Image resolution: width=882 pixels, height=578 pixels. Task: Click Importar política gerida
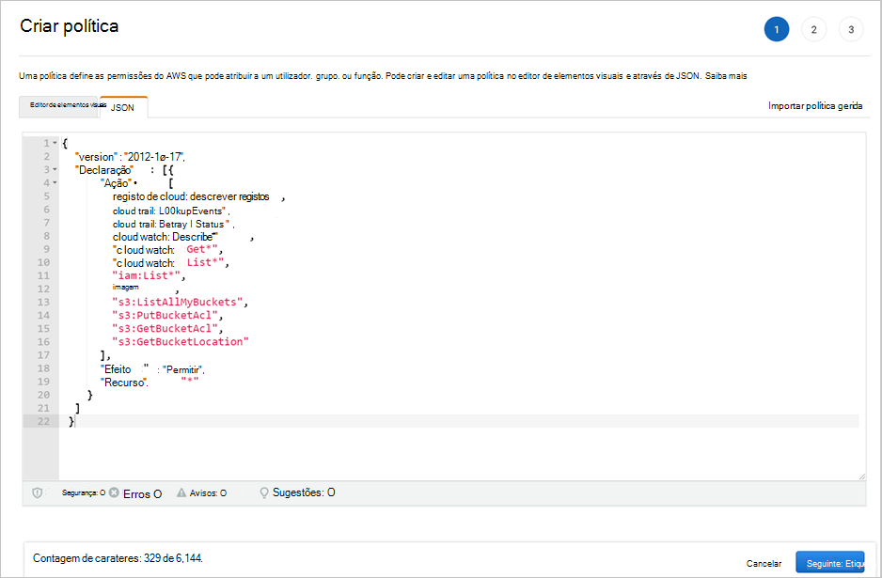814,106
